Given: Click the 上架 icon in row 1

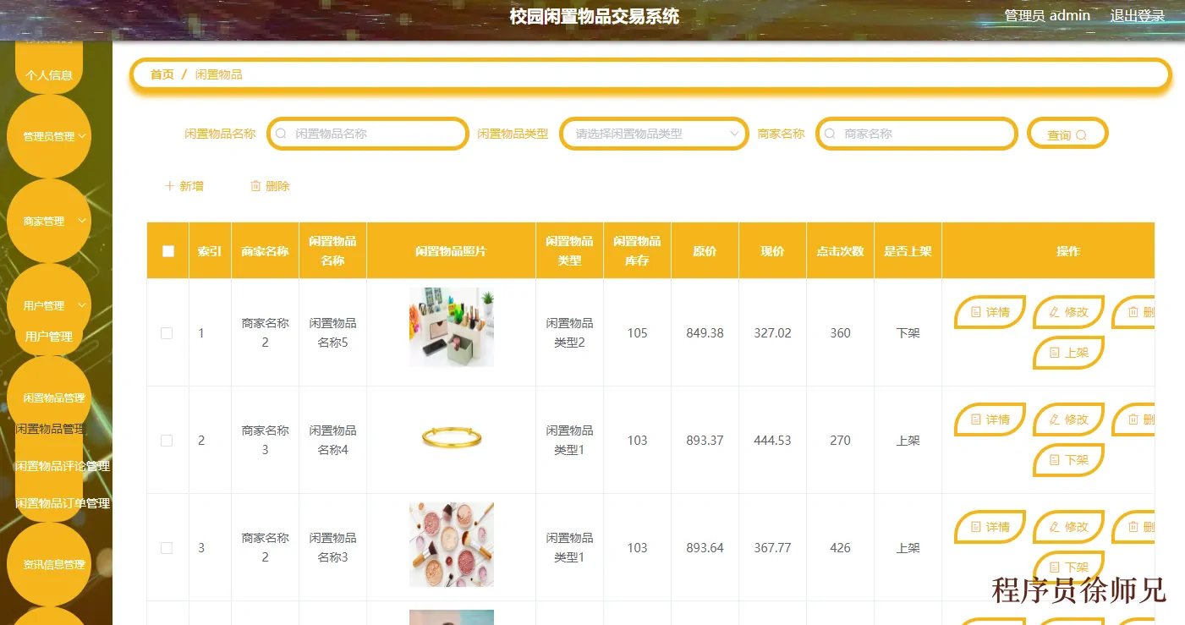Looking at the screenshot, I should pos(1054,353).
